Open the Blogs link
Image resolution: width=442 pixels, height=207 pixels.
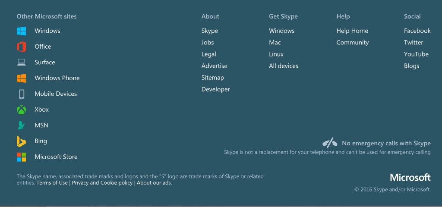411,66
